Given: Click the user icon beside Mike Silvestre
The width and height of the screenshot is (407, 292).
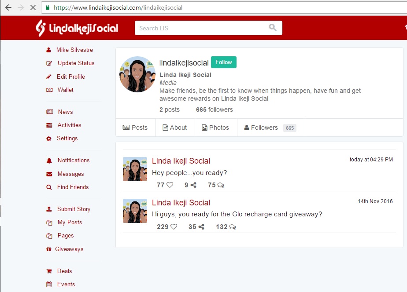Looking at the screenshot, I should click(48, 50).
